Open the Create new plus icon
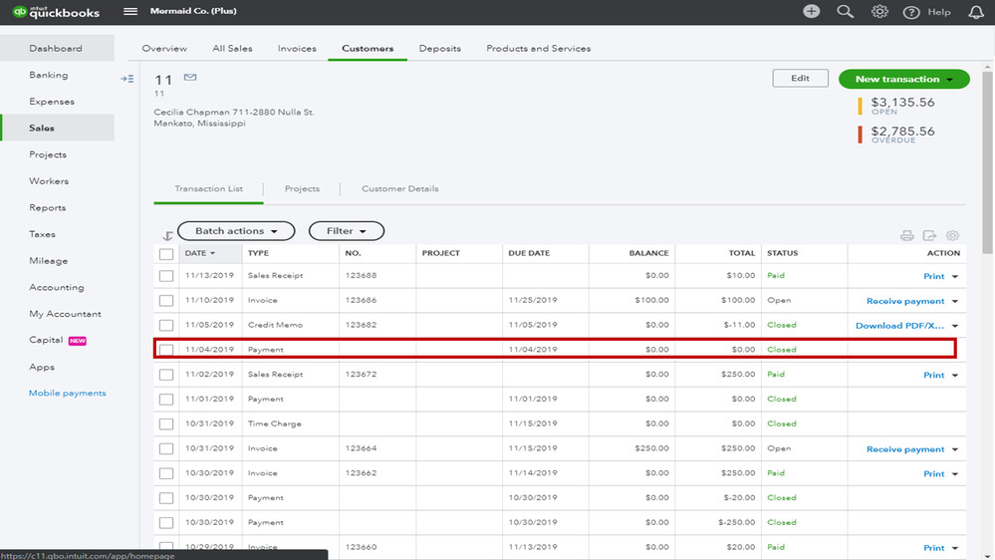The image size is (995, 560). click(812, 12)
